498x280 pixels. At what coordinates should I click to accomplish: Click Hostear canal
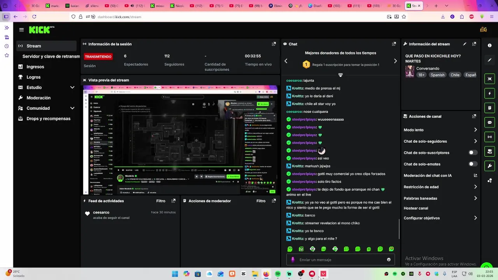pos(416,208)
